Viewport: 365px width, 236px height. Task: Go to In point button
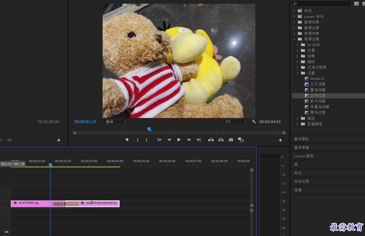(160, 140)
